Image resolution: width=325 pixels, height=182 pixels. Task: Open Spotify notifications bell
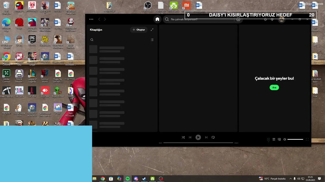coord(265,19)
